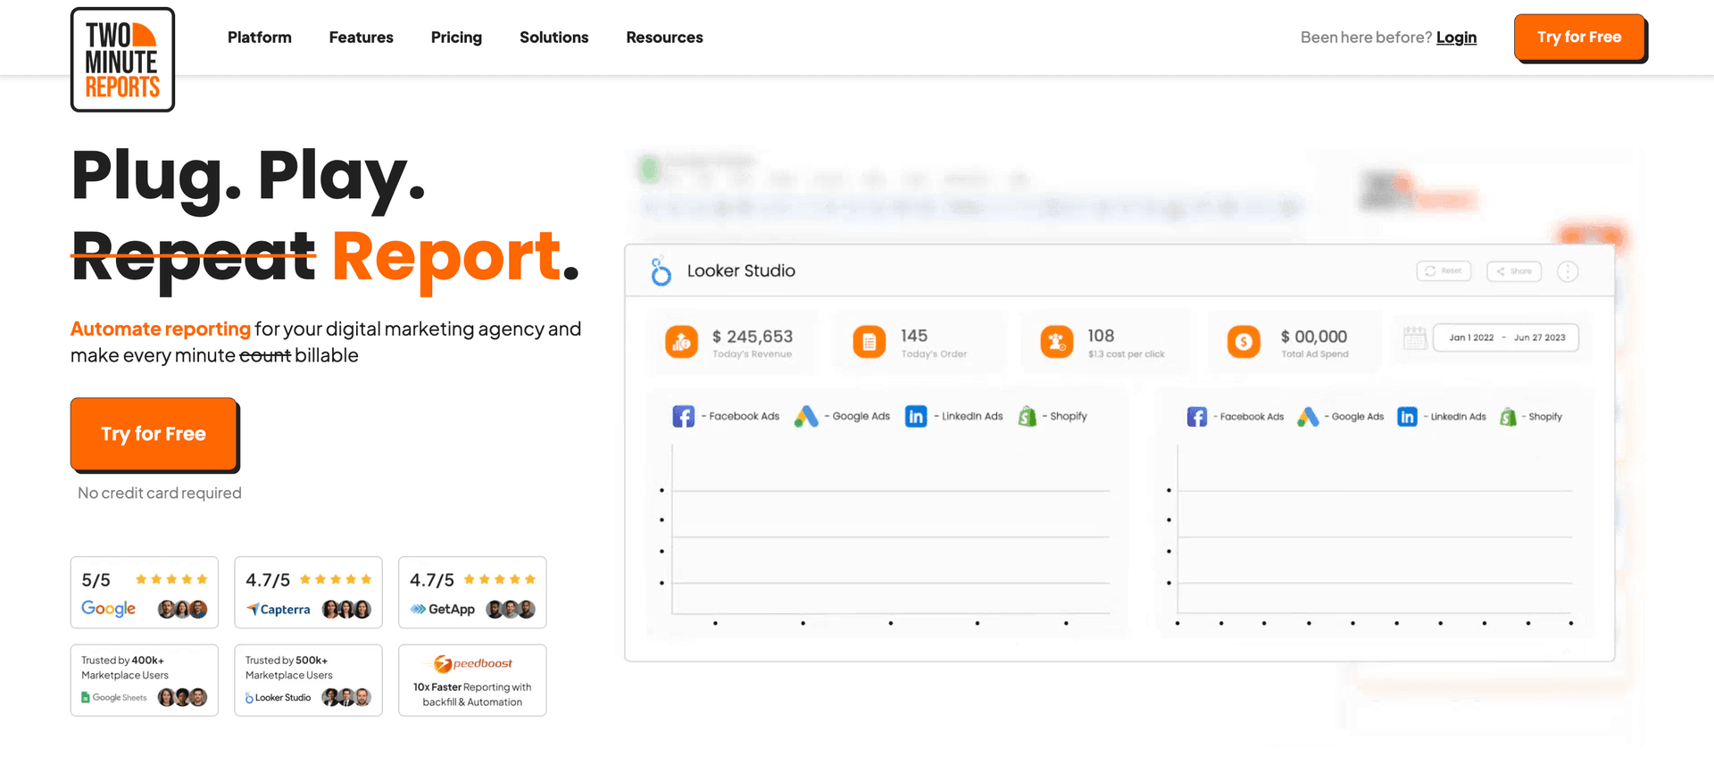Viewport: 1714px width, 773px height.
Task: Click the Share button in the dashboard
Action: (x=1514, y=270)
